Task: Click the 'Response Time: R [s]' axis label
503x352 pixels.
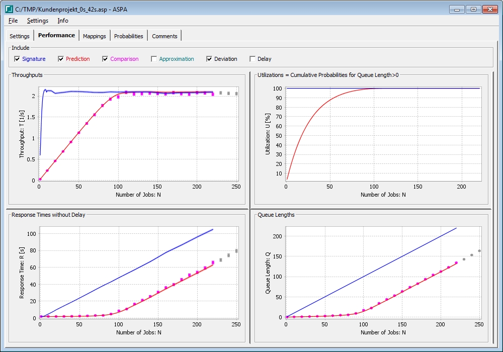Action: [x=22, y=273]
